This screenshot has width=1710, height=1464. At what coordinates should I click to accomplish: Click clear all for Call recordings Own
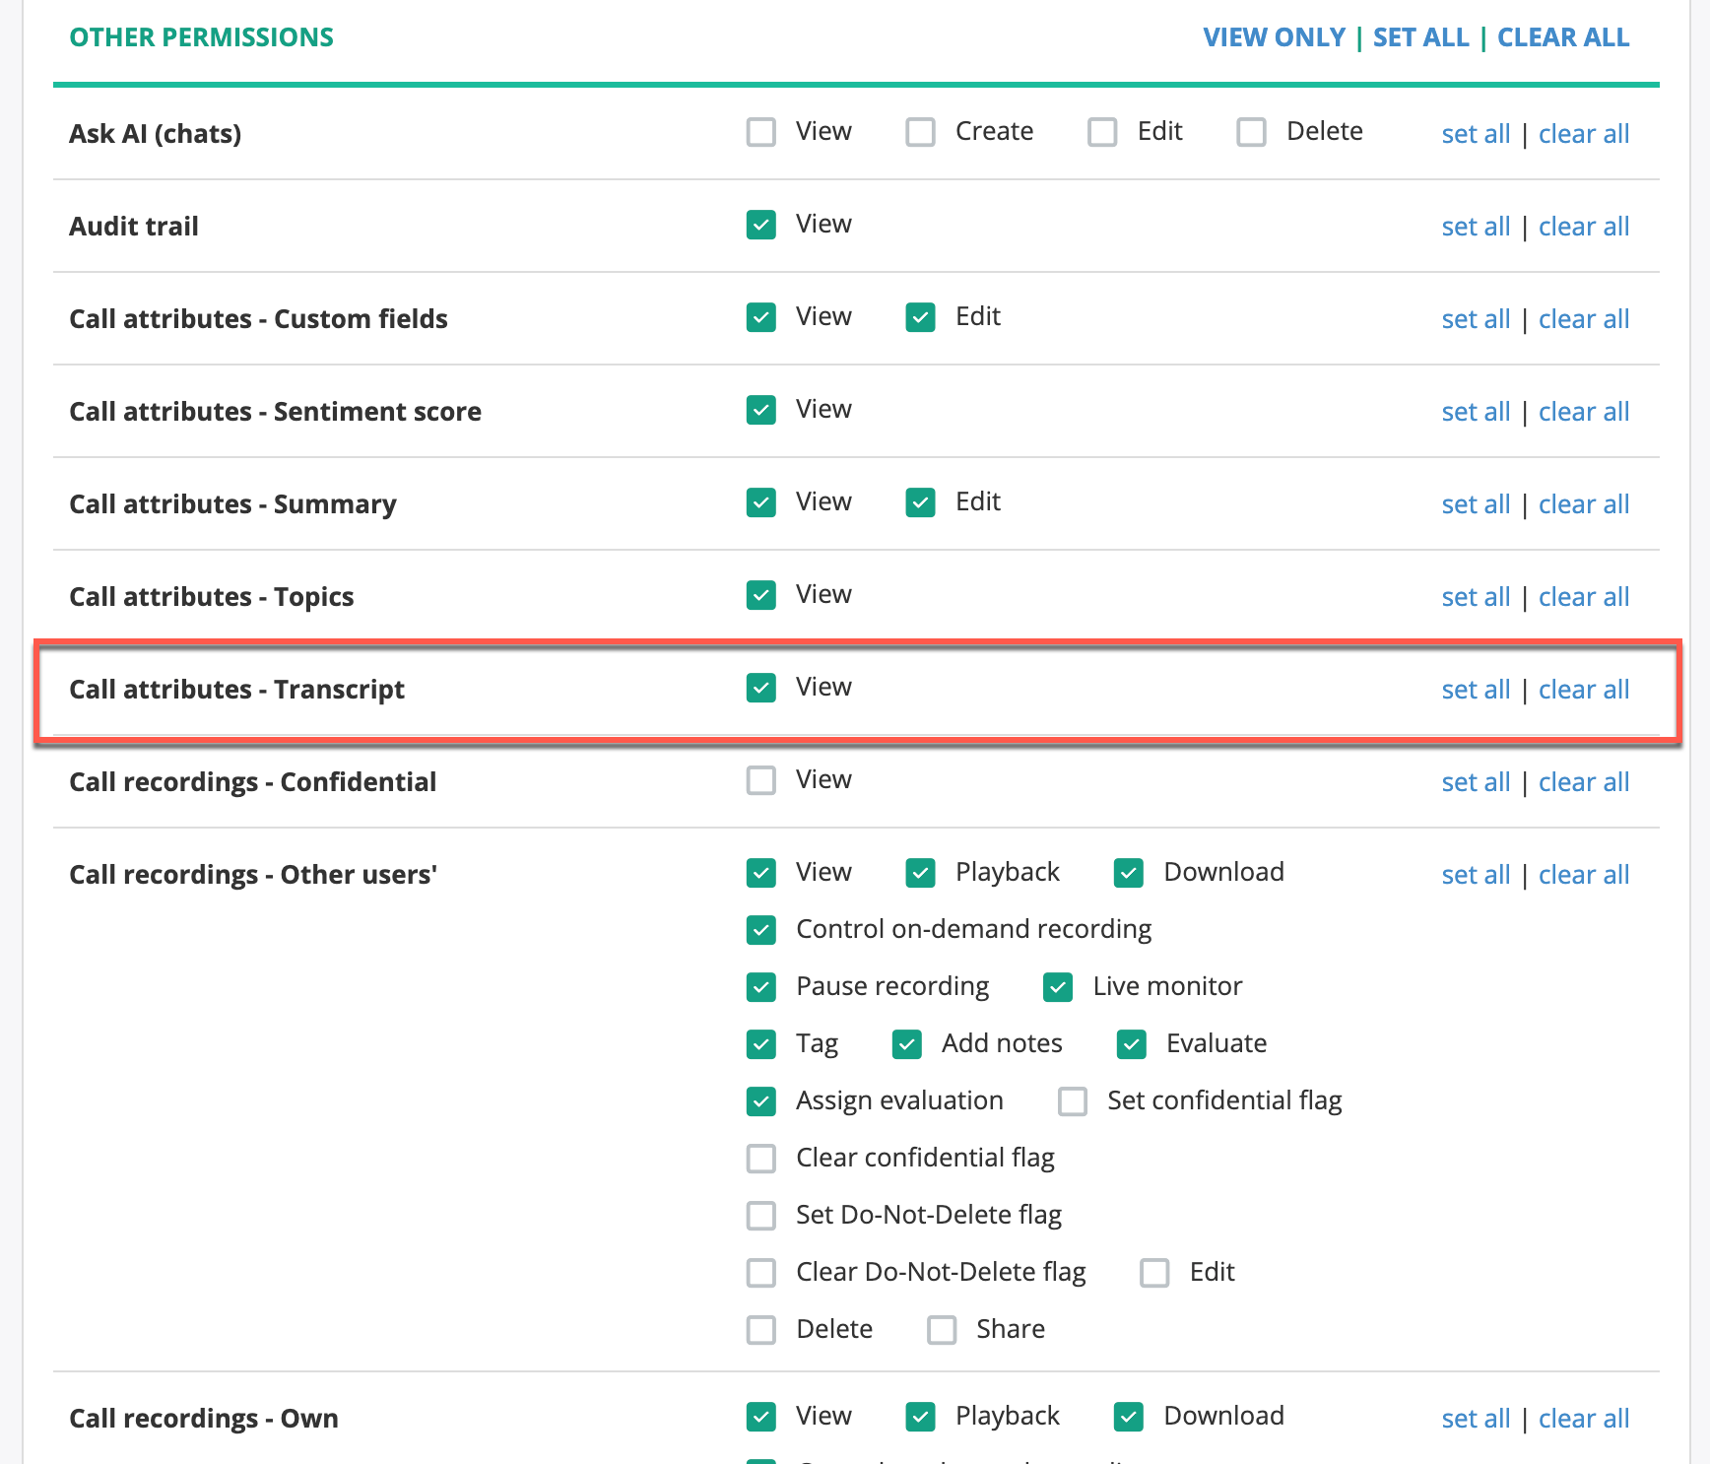pyautogui.click(x=1583, y=1418)
